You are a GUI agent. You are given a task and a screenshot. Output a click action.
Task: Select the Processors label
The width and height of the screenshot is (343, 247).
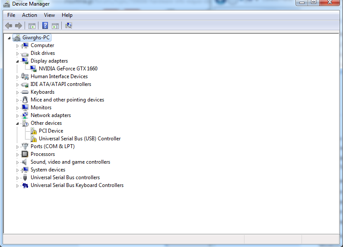coord(43,154)
